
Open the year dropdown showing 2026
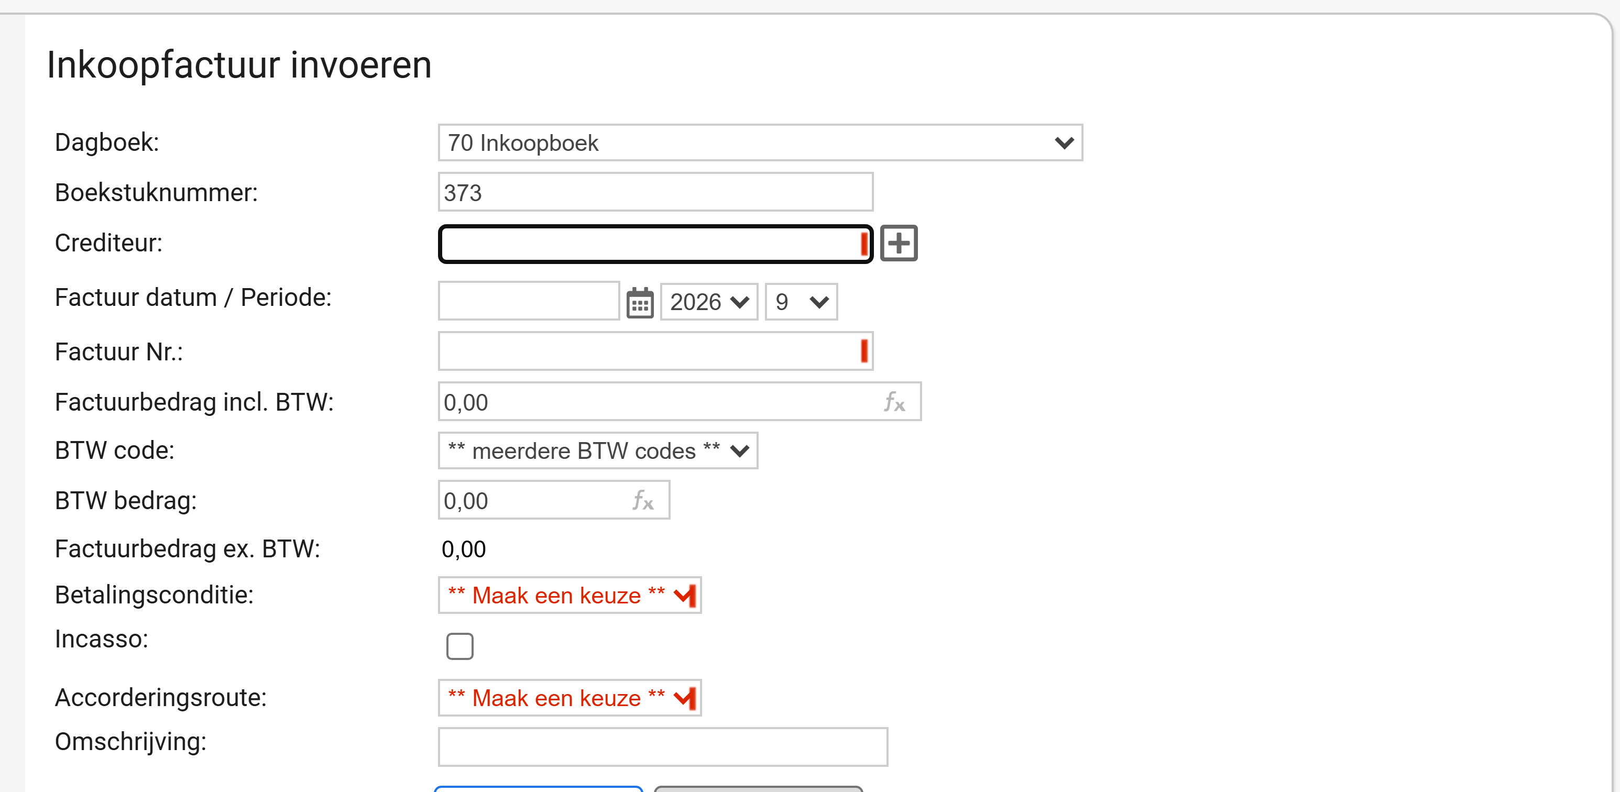(709, 302)
